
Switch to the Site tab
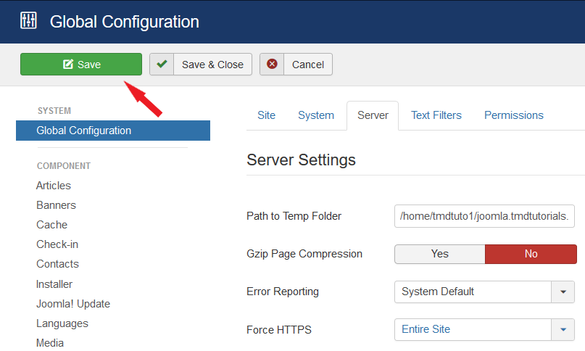(266, 115)
